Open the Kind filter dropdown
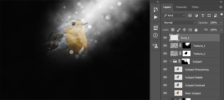The height and width of the screenshot is (100, 224). [x=174, y=16]
